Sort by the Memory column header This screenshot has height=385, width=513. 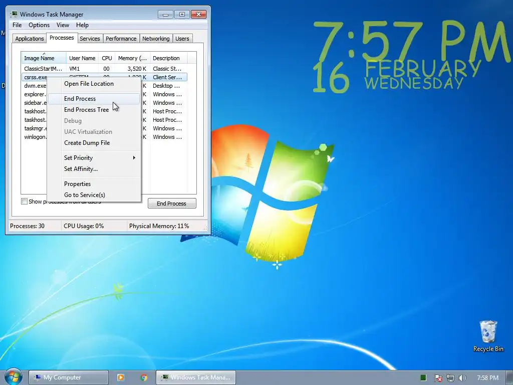(132, 58)
